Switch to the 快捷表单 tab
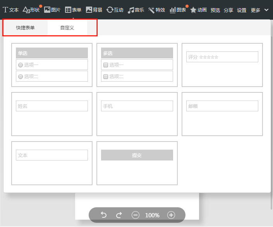Viewport: 273px width, 227px height. [26, 27]
